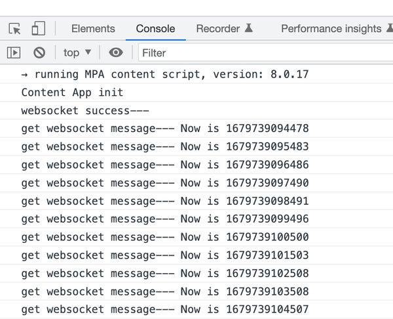Select the log row showing 1679739097490
This screenshot has height=319, width=393.
click(164, 183)
